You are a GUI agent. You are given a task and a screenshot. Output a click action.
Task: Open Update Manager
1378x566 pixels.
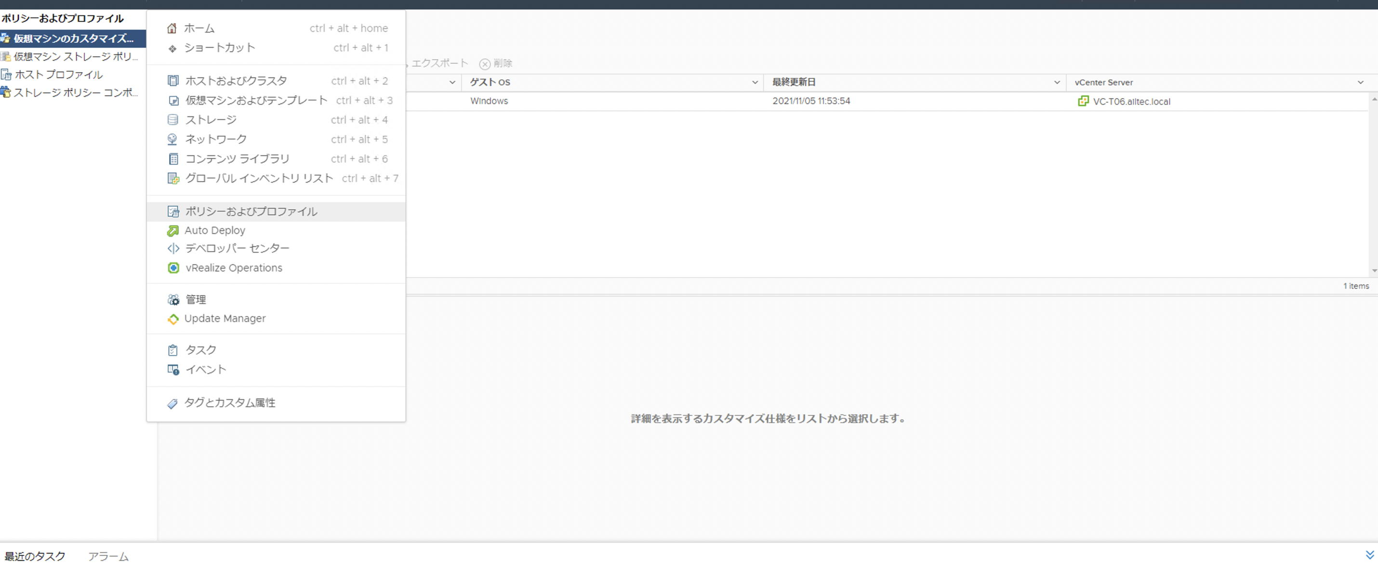225,318
